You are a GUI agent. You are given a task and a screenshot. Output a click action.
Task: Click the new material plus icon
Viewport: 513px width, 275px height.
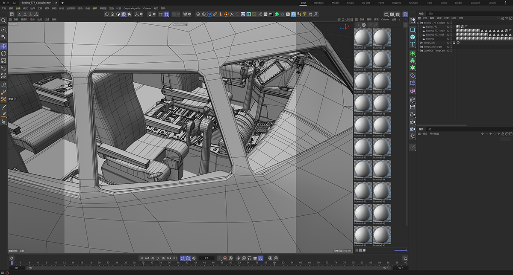coord(358,25)
